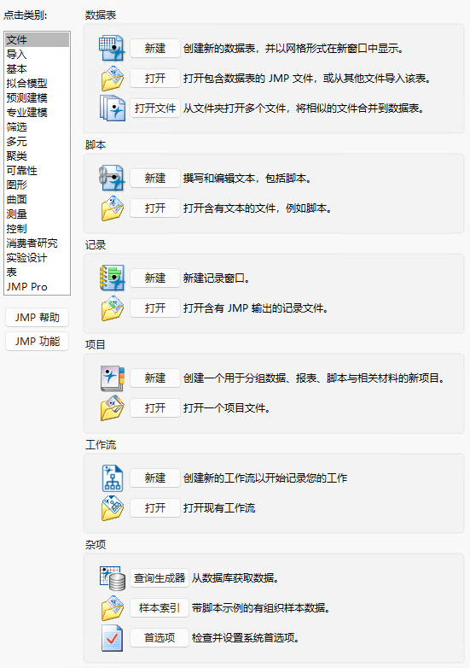
Task: Choose 图形 category
Action: tap(37, 185)
